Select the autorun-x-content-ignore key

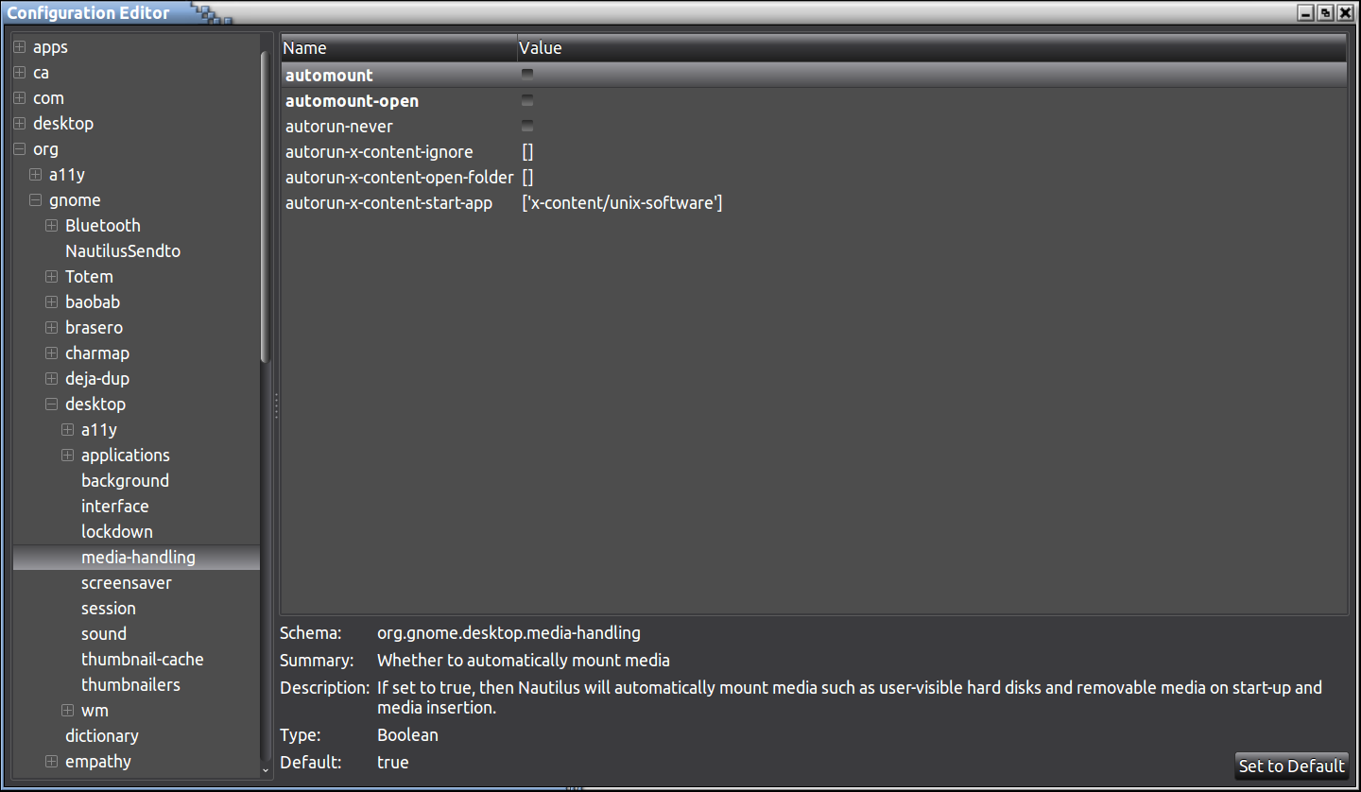379,151
